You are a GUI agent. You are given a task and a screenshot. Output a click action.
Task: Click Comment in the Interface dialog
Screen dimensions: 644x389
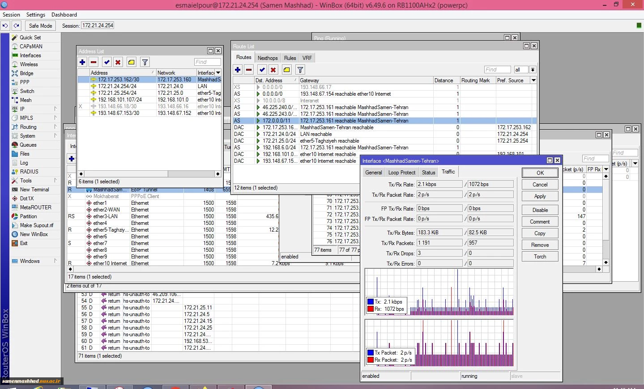click(x=540, y=222)
